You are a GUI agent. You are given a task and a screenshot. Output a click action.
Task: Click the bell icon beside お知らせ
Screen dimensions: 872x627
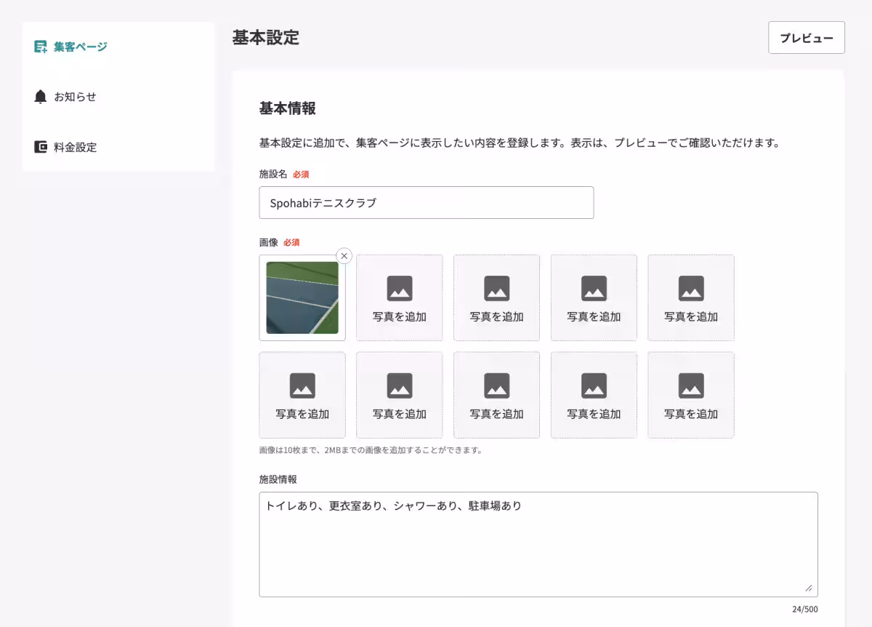(x=41, y=97)
